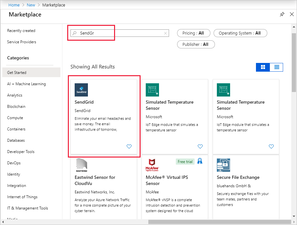Open the Publisher filter

(x=196, y=45)
